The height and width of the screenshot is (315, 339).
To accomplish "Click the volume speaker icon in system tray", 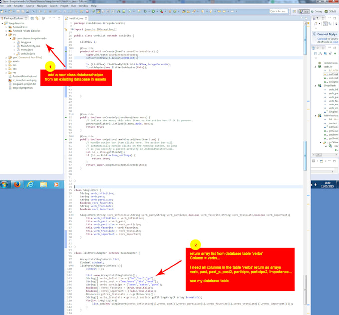I will click(x=316, y=185).
